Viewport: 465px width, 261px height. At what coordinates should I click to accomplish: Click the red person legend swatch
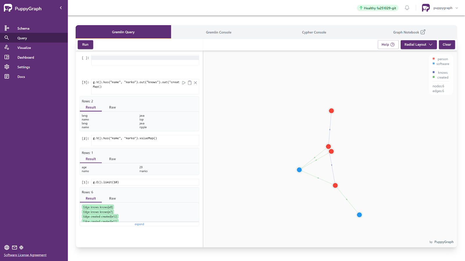tap(434, 59)
